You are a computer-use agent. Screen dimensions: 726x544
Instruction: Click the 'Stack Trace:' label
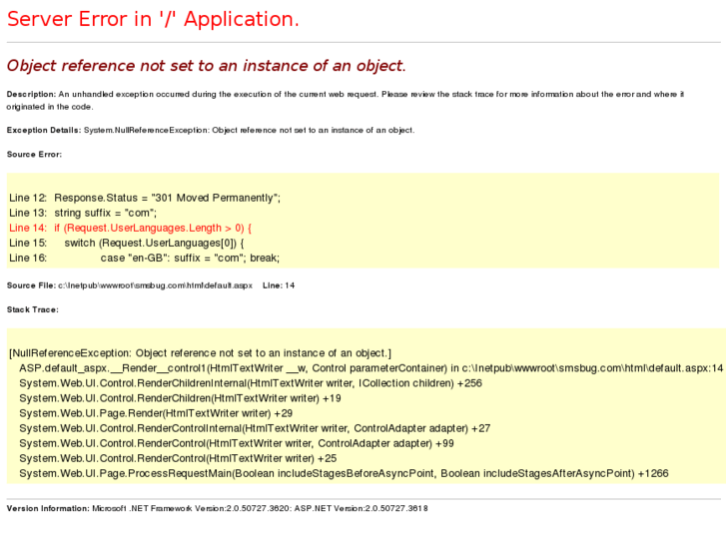[33, 309]
